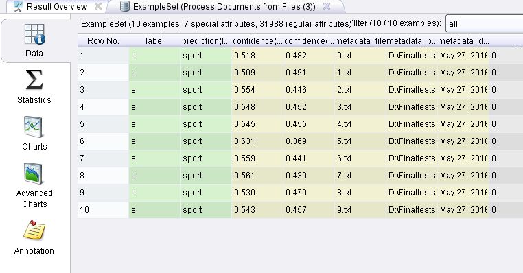Select sport prediction in row 6
Viewport: 523px width, 273px height.
[206, 141]
